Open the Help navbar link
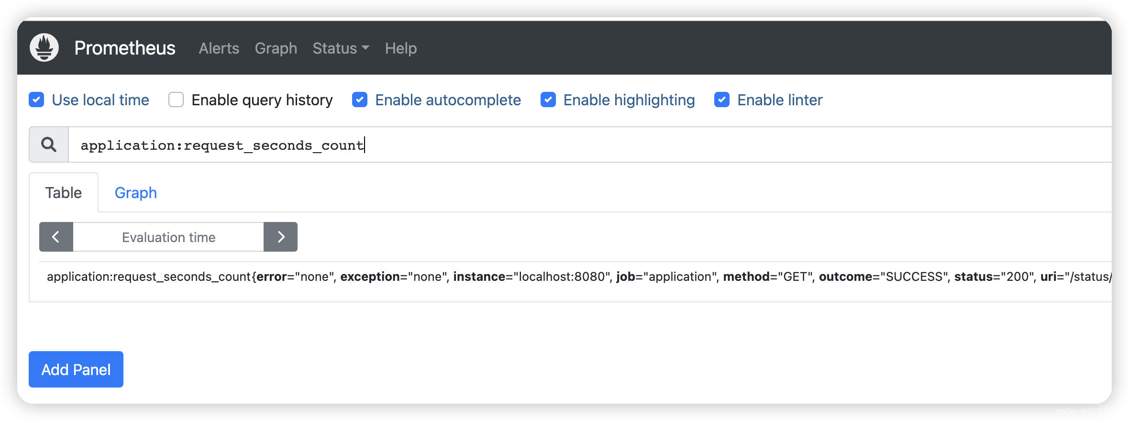 (401, 48)
